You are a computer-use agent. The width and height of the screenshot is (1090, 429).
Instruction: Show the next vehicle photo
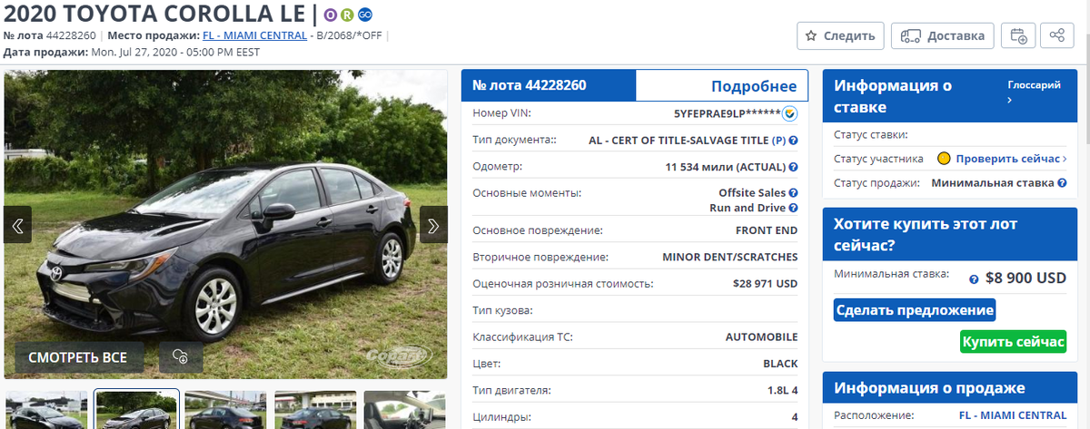(433, 224)
